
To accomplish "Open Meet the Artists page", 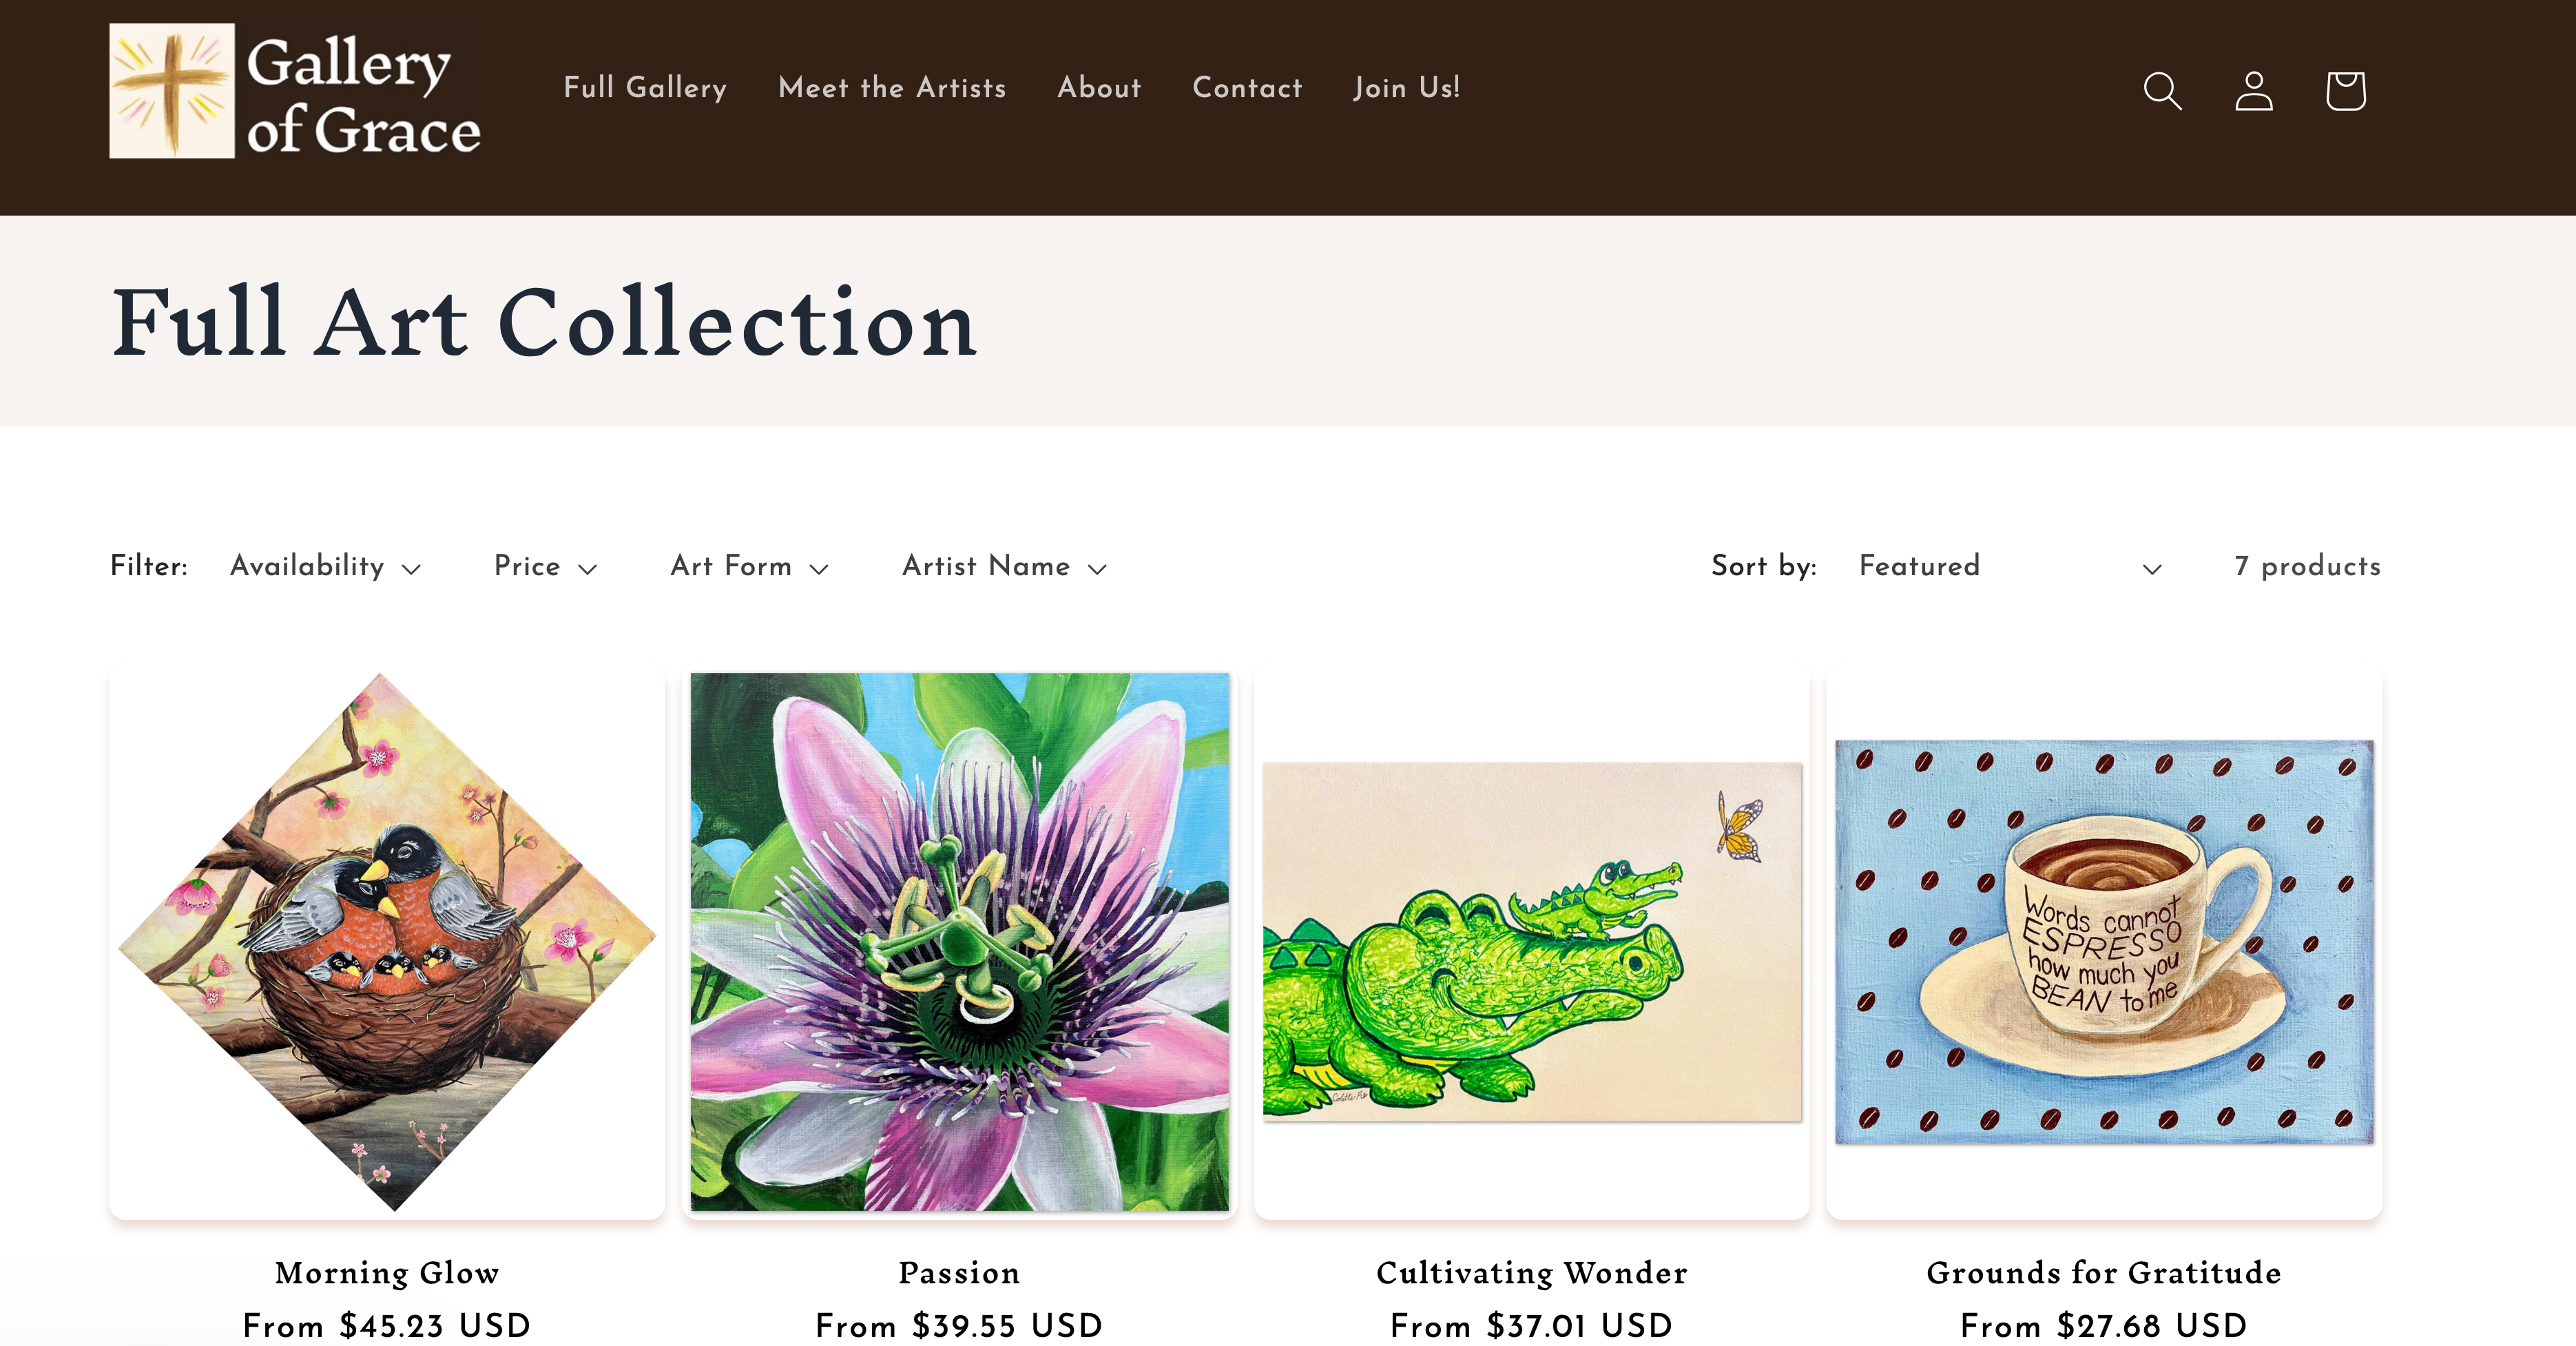I will pyautogui.click(x=892, y=88).
